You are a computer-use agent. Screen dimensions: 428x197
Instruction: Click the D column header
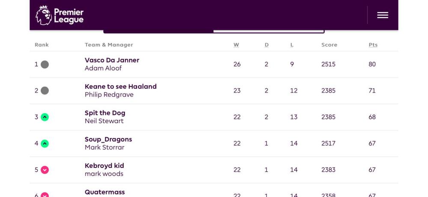tap(267, 45)
